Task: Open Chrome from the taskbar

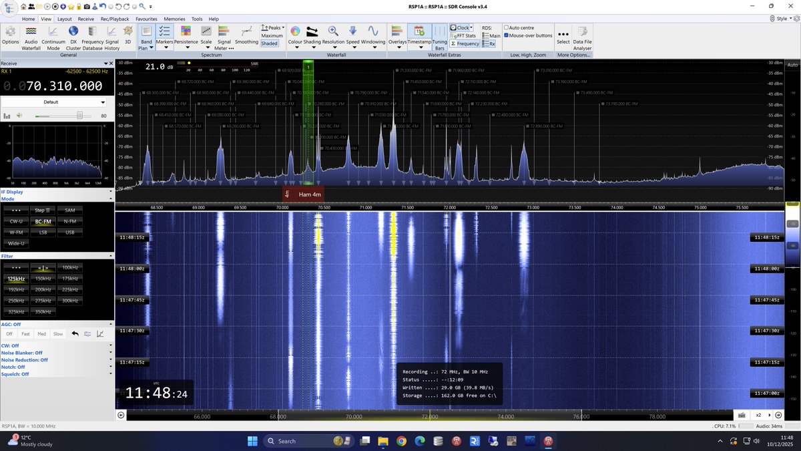Action: click(x=401, y=441)
